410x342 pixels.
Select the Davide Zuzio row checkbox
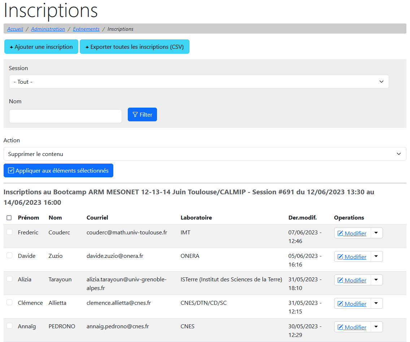click(x=9, y=256)
